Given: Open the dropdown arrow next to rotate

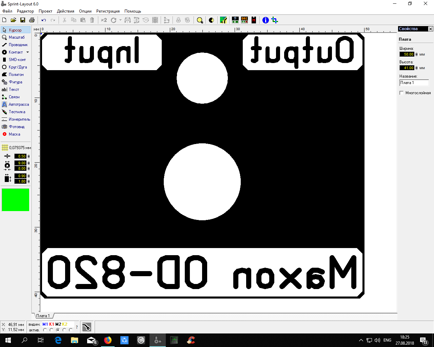Looking at the screenshot, I should 120,20.
